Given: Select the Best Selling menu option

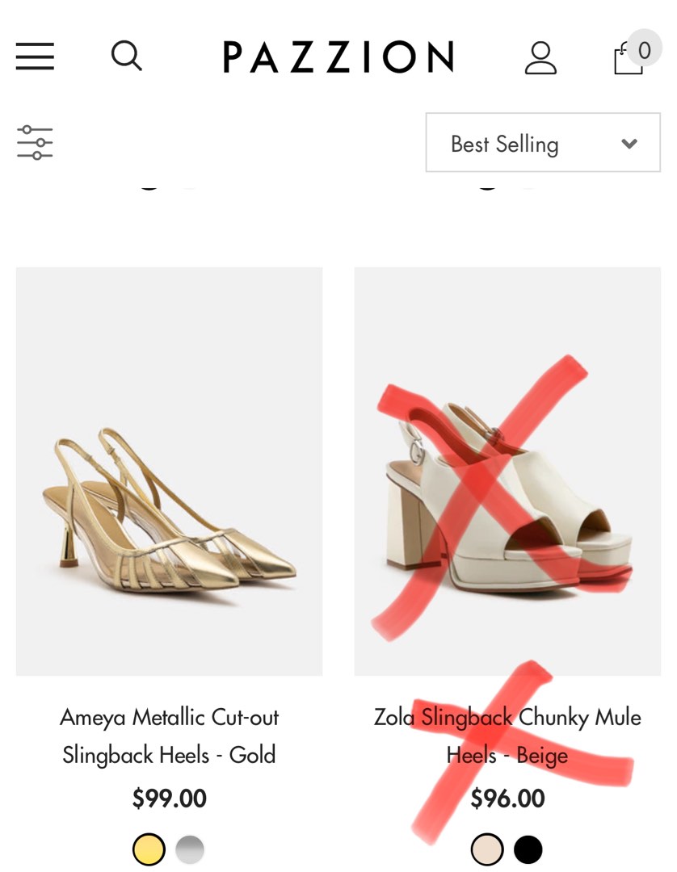Looking at the screenshot, I should click(x=505, y=143).
